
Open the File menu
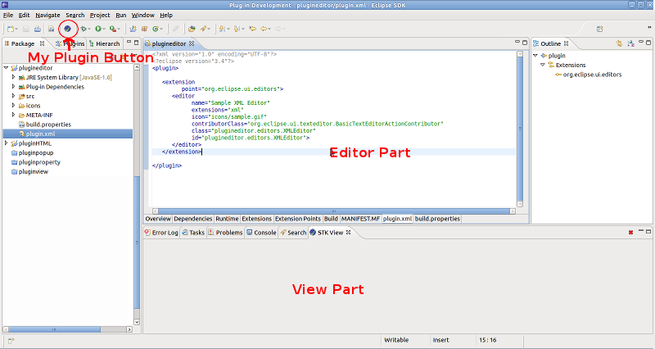tap(8, 15)
